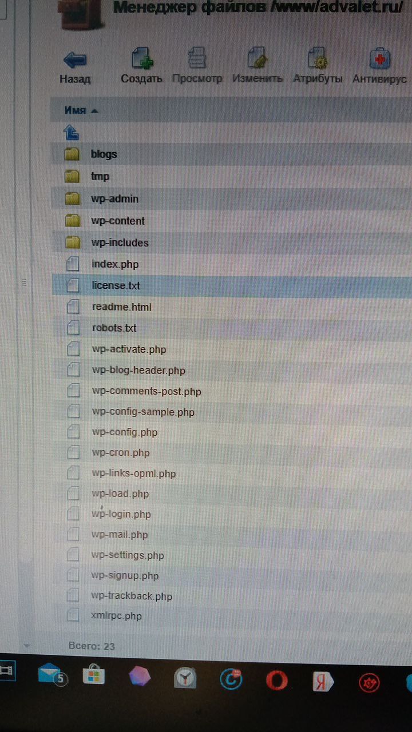Select wp-activate.php file name
Image resolution: width=412 pixels, height=732 pixels.
click(129, 349)
